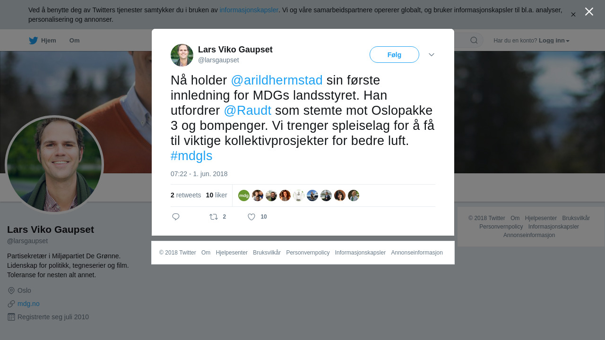Open the #mdgls hashtag link
This screenshot has width=605, height=340.
click(191, 156)
